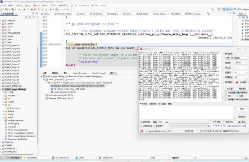Toggle the DTR checkbox in XCOM
Viewport: 249px width, 162px height.
pos(239,96)
